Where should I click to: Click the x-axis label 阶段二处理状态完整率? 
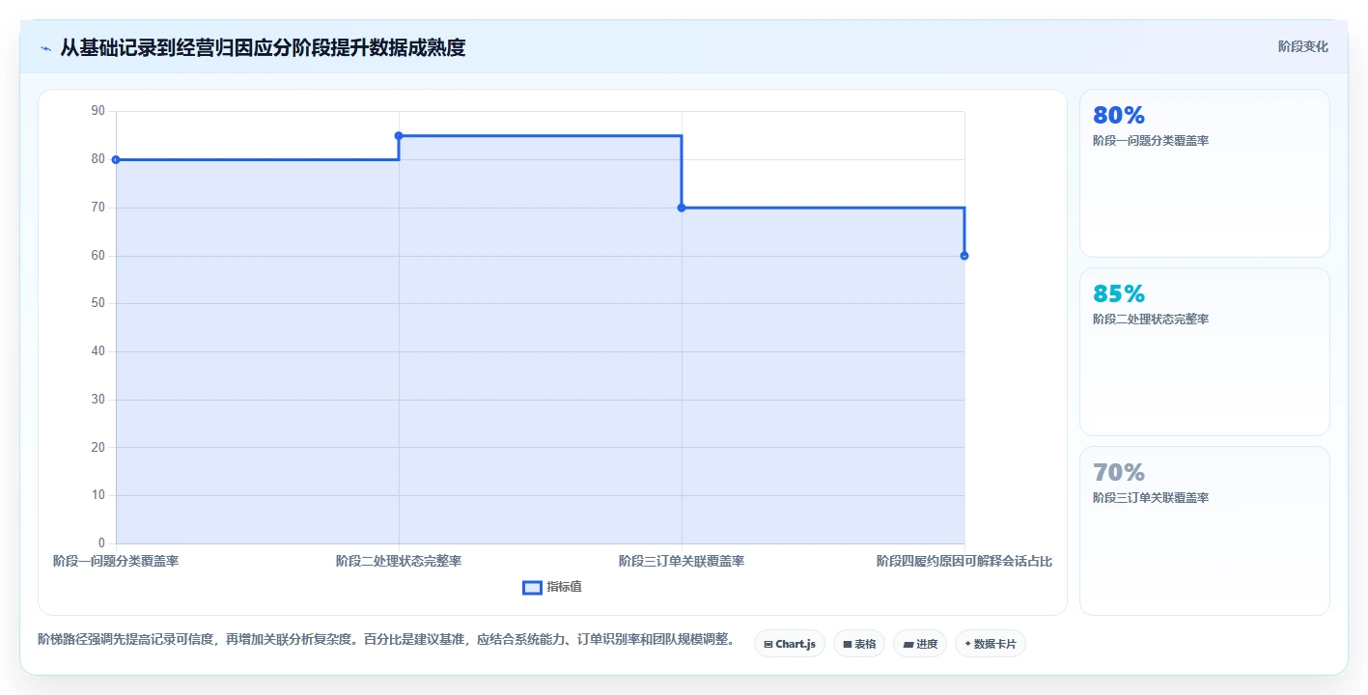[399, 561]
